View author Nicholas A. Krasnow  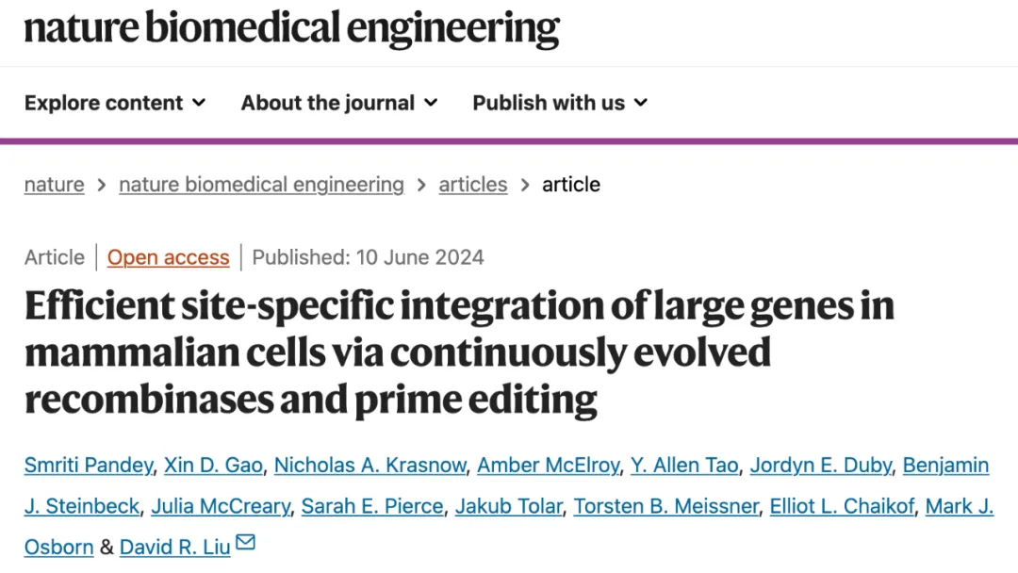tap(370, 465)
